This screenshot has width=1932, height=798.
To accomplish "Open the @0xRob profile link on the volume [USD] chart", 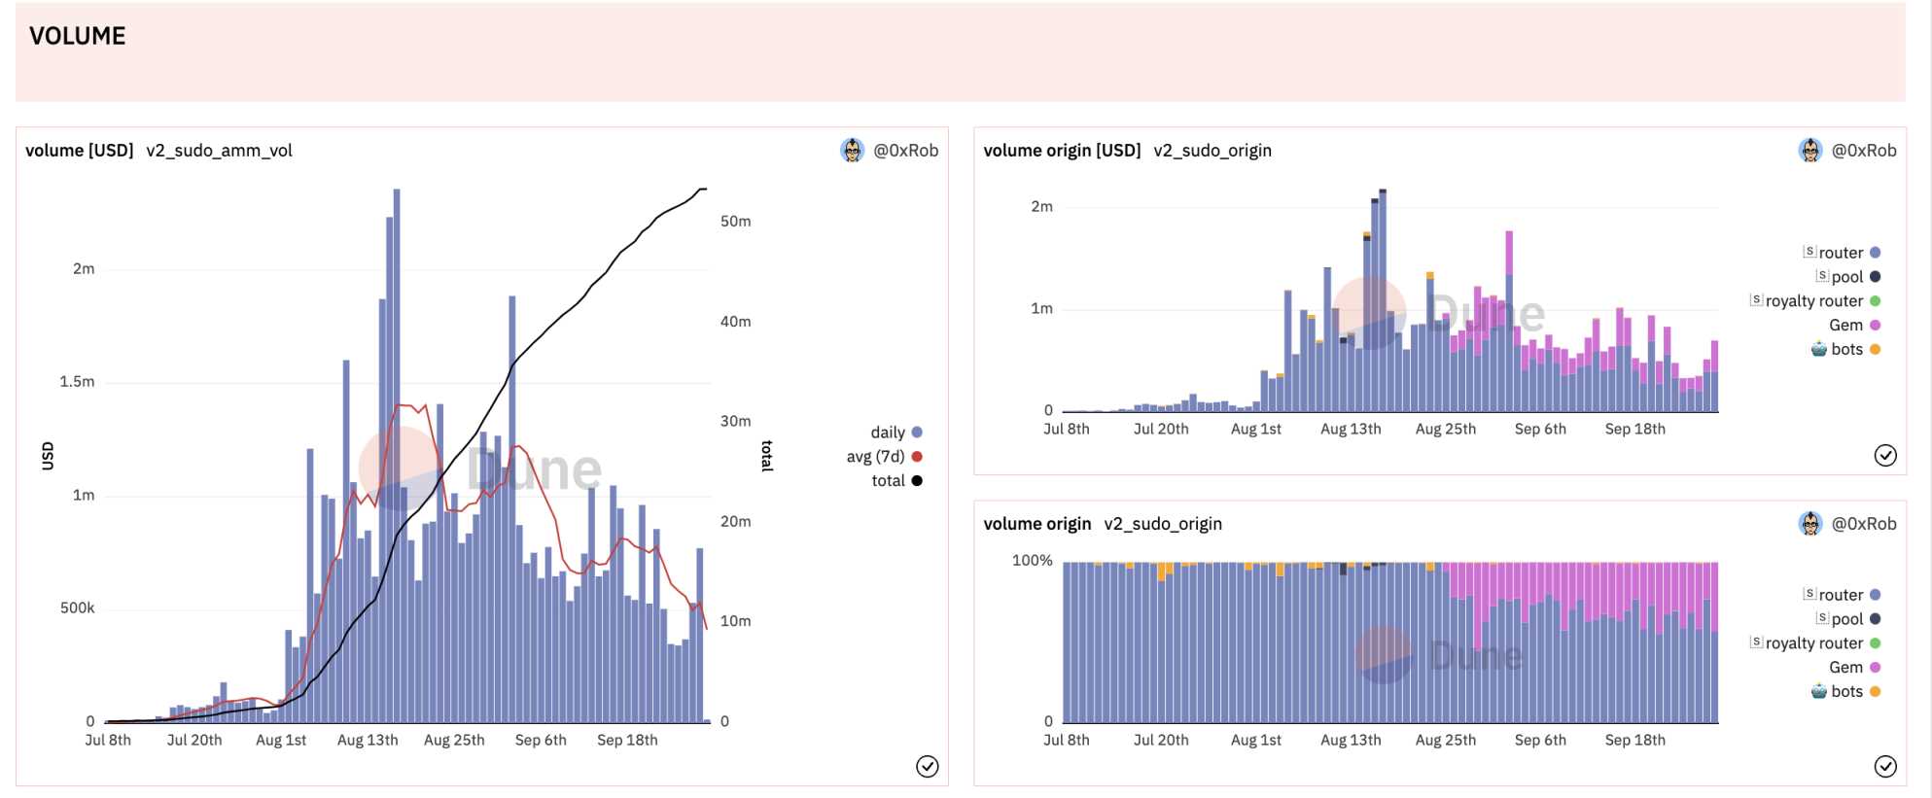I will coord(905,150).
